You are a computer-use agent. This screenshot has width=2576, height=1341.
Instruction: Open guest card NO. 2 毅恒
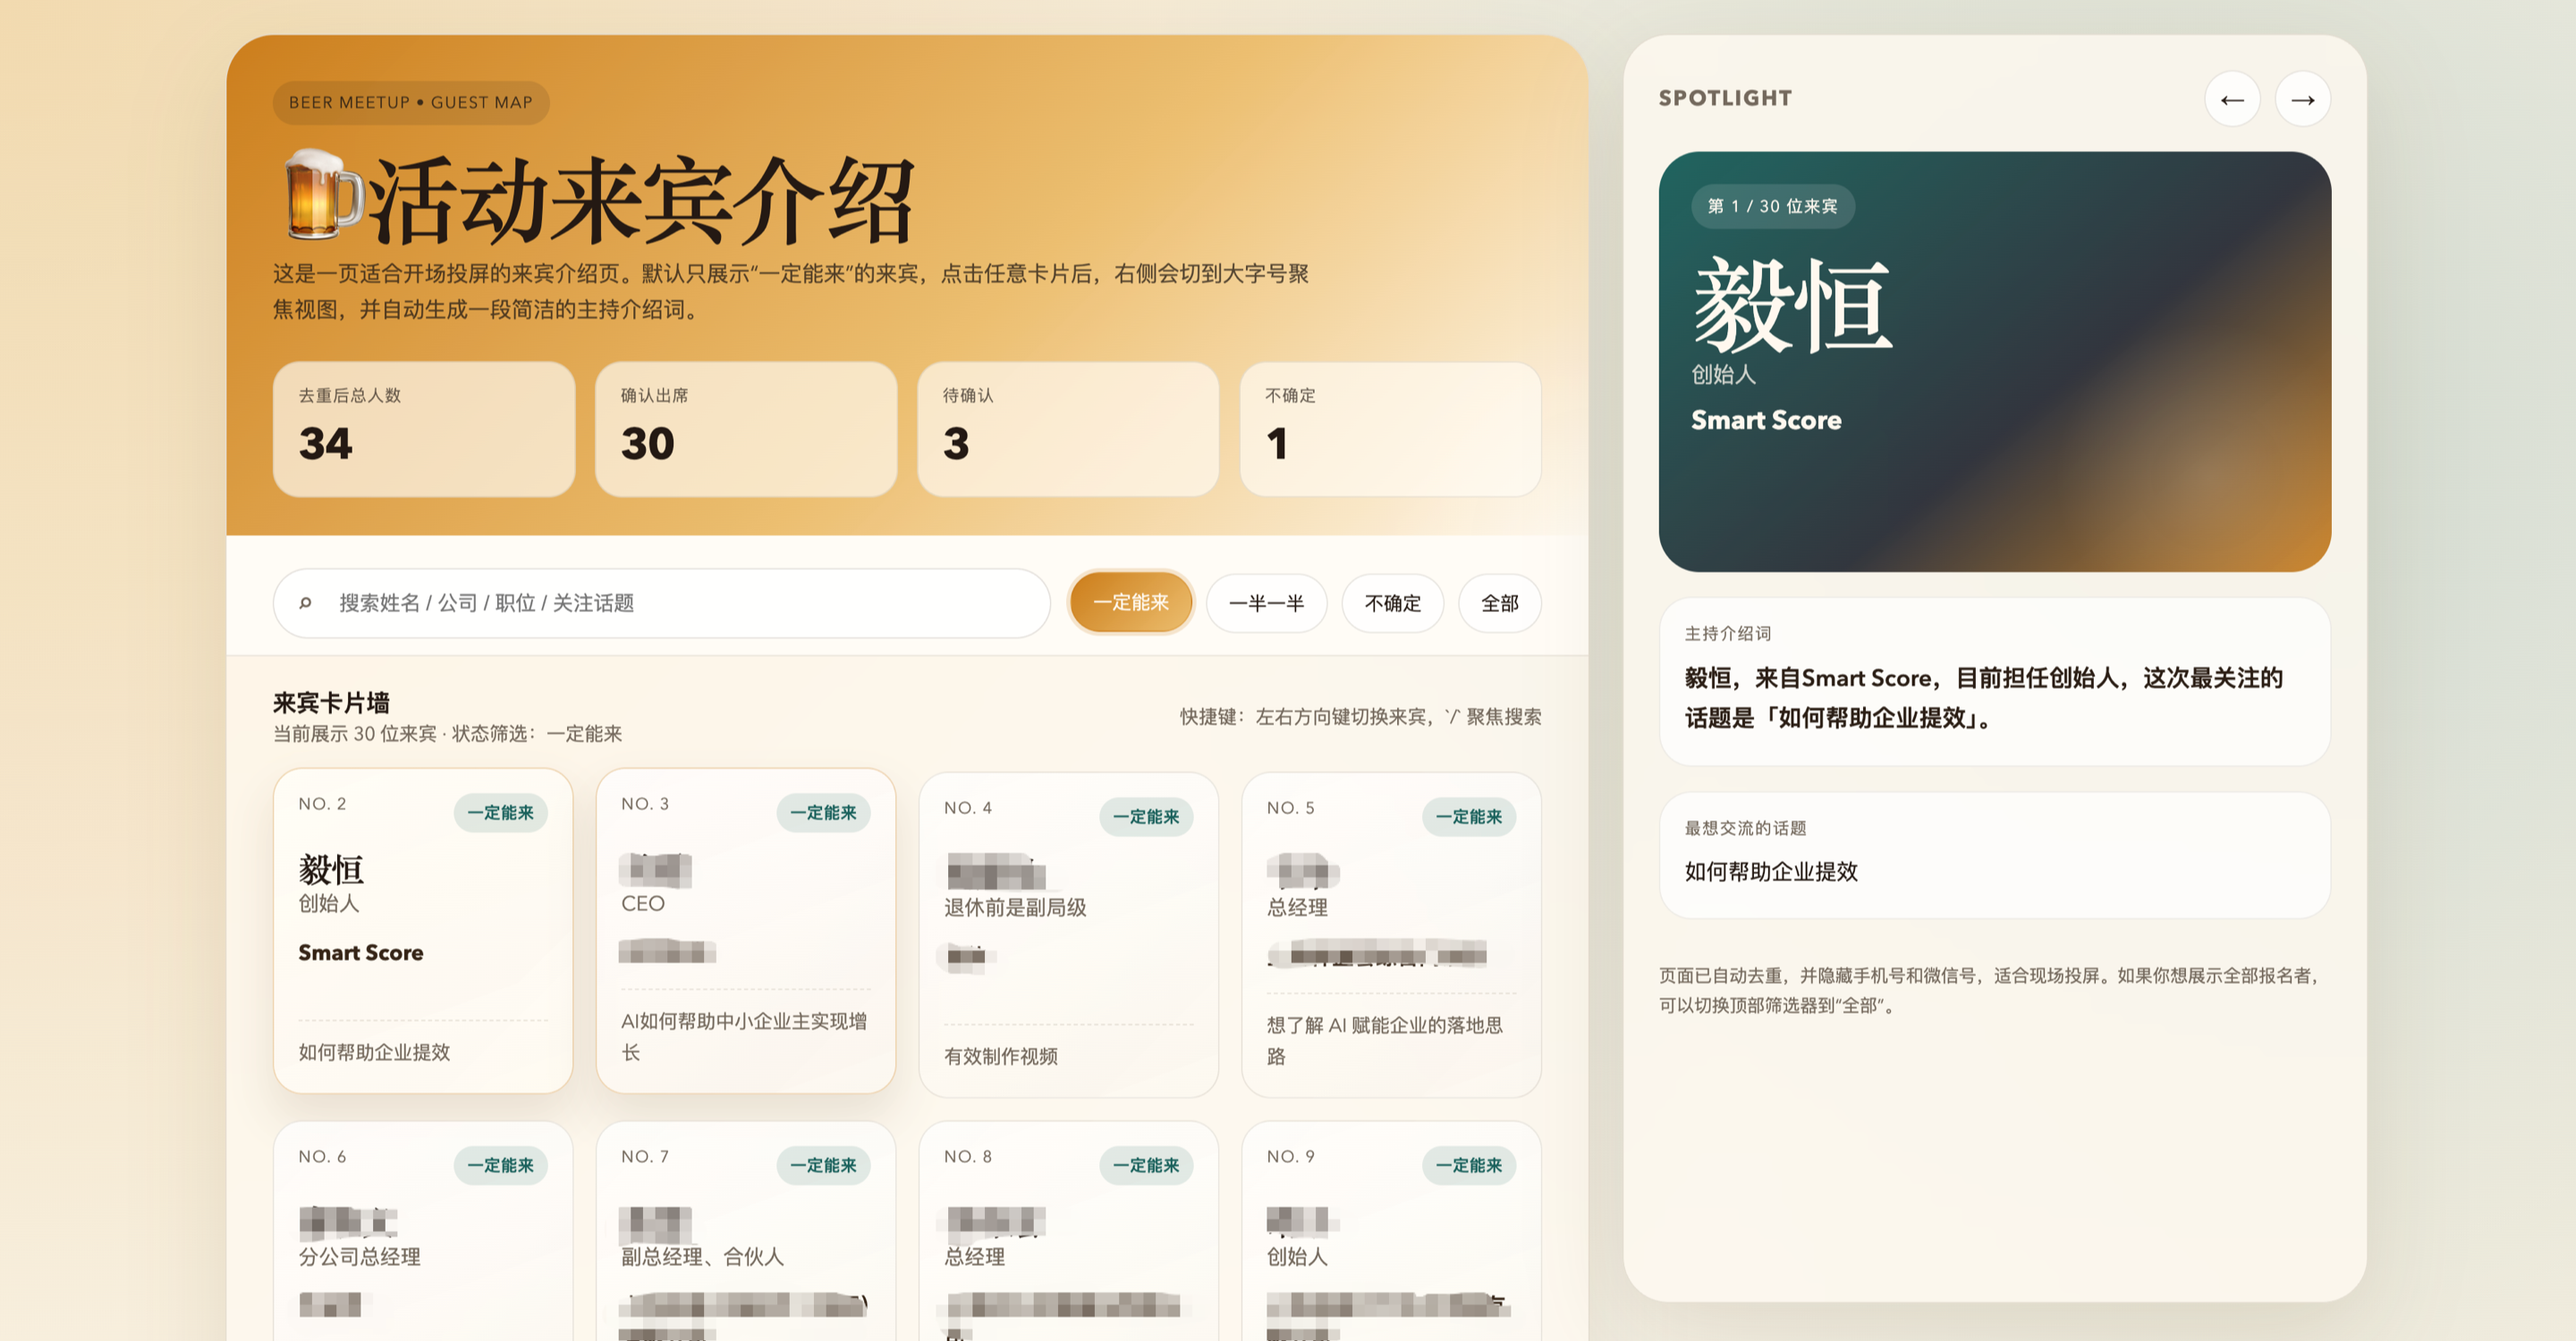click(422, 930)
